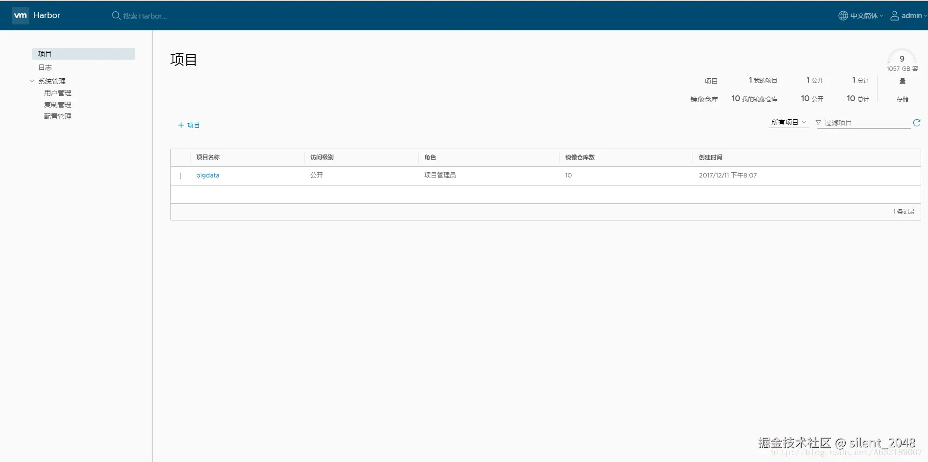Click the globe language icon
Screen dimensions: 928x462
[843, 16]
